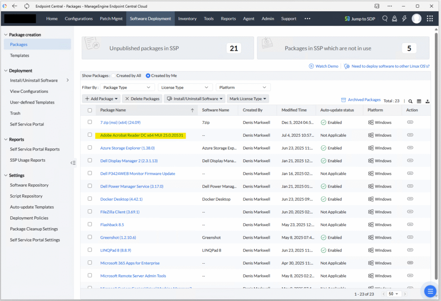Click the search magnifier icon in top navigation

click(385, 18)
